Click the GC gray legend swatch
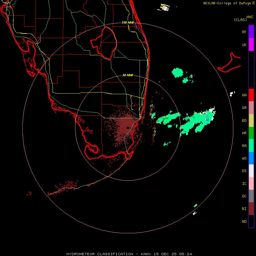Screen dimensions: 256x256 (251, 196)
